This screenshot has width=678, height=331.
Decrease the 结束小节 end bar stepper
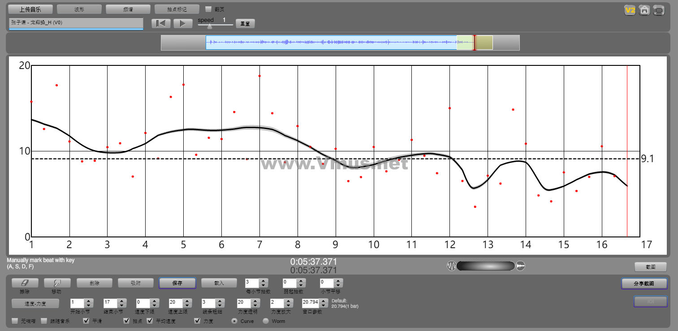[x=121, y=305]
